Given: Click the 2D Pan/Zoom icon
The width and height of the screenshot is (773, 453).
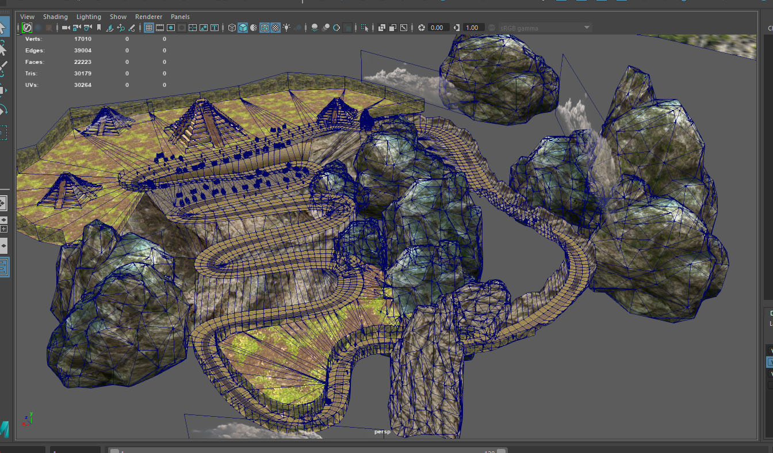Looking at the screenshot, I should pyautogui.click(x=121, y=28).
